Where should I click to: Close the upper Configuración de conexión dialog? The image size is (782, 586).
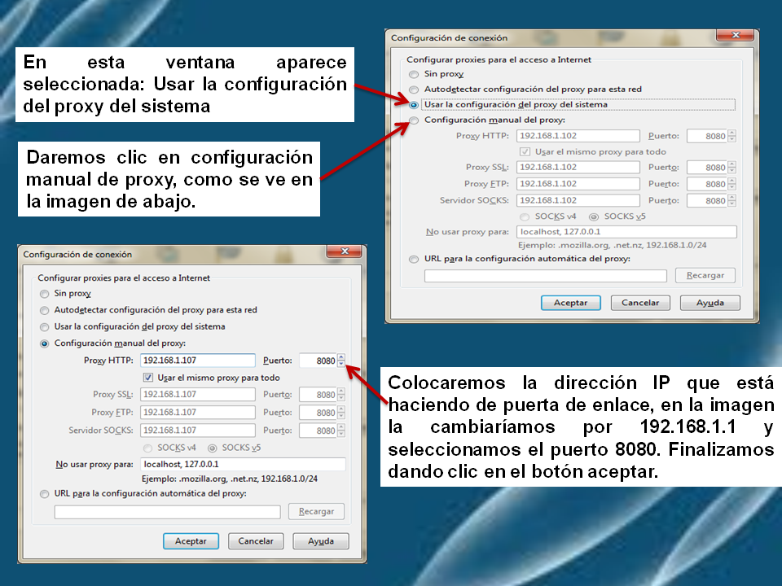[735, 35]
